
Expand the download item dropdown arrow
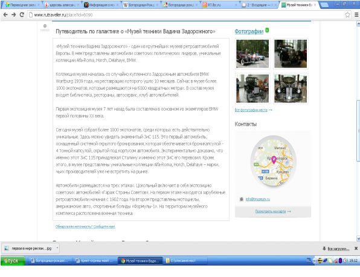click(x=57, y=248)
